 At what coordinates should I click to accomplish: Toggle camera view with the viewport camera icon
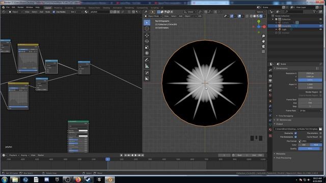263,46
